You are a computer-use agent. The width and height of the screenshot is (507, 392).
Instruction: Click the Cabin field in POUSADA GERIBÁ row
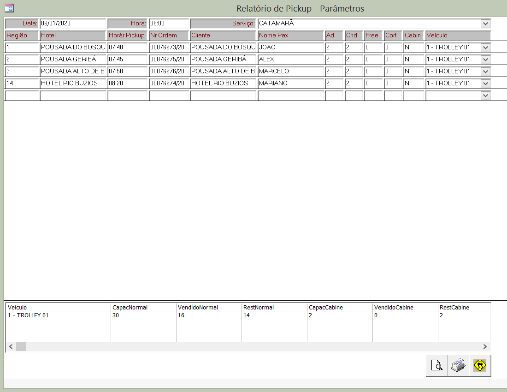coord(413,59)
